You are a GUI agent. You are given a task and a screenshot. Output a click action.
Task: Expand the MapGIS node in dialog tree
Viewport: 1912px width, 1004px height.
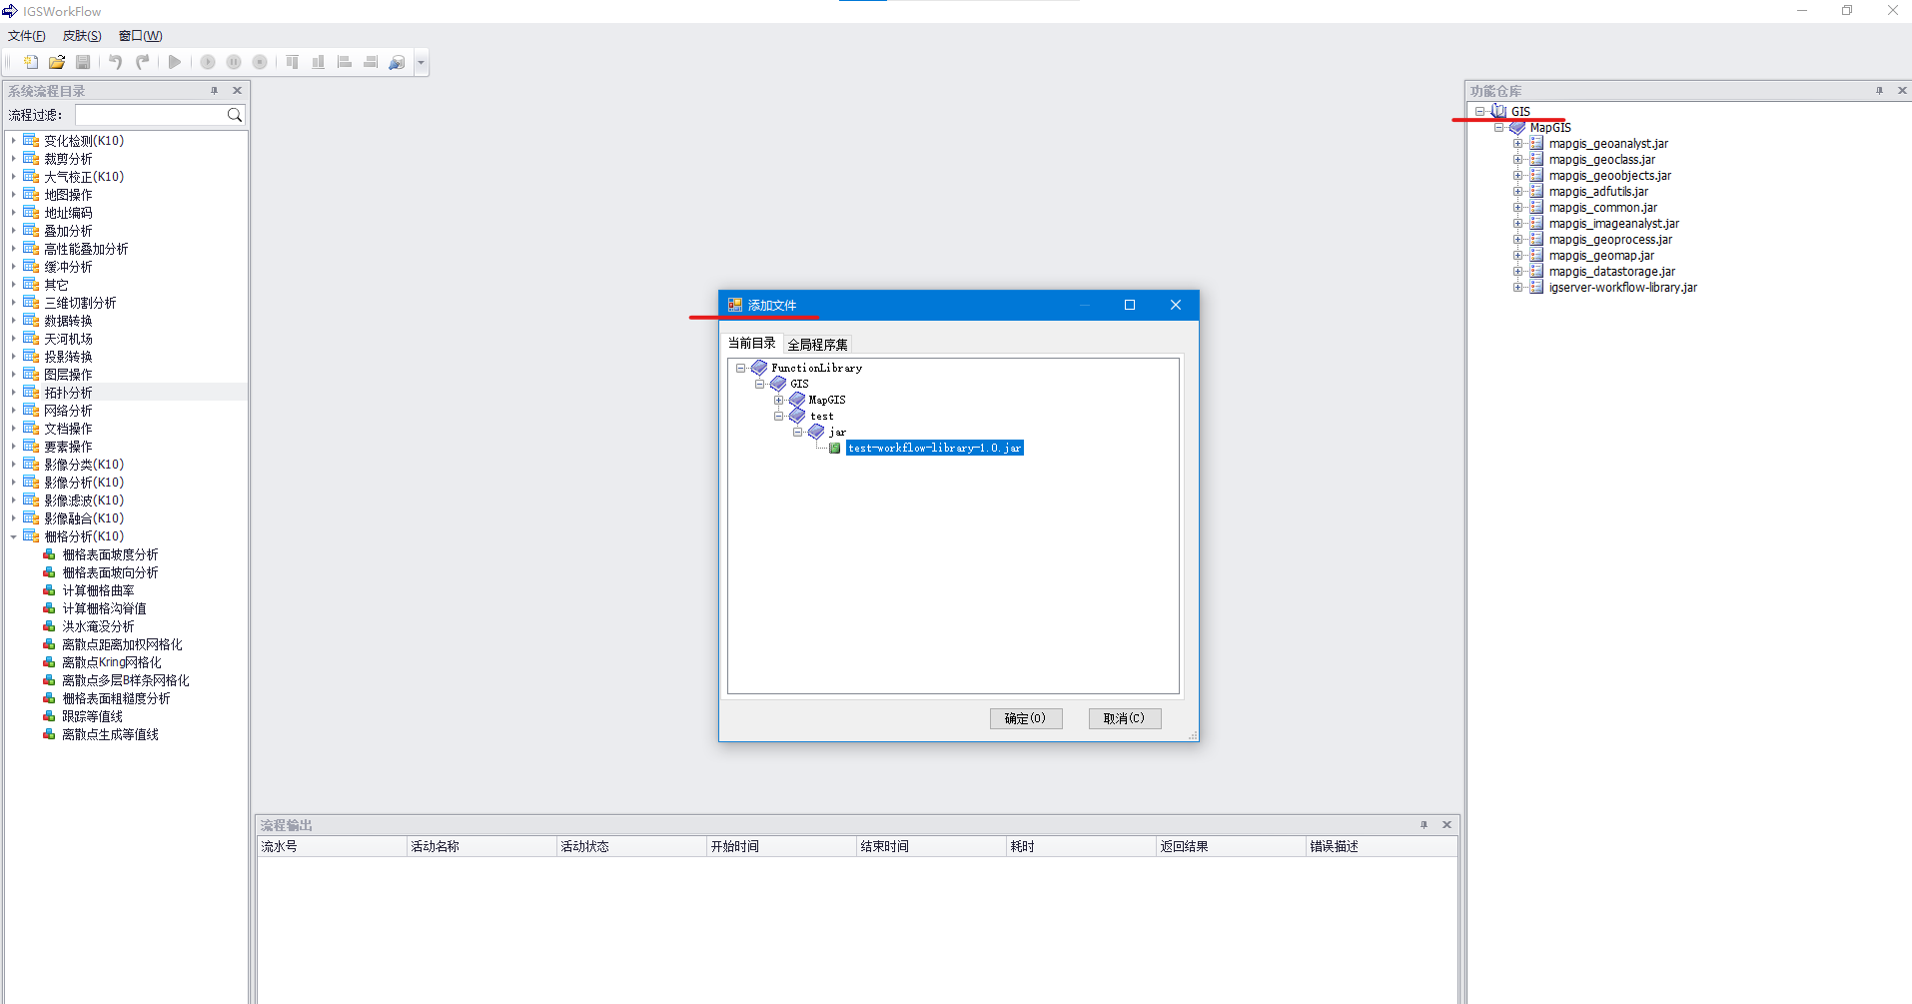(x=778, y=400)
